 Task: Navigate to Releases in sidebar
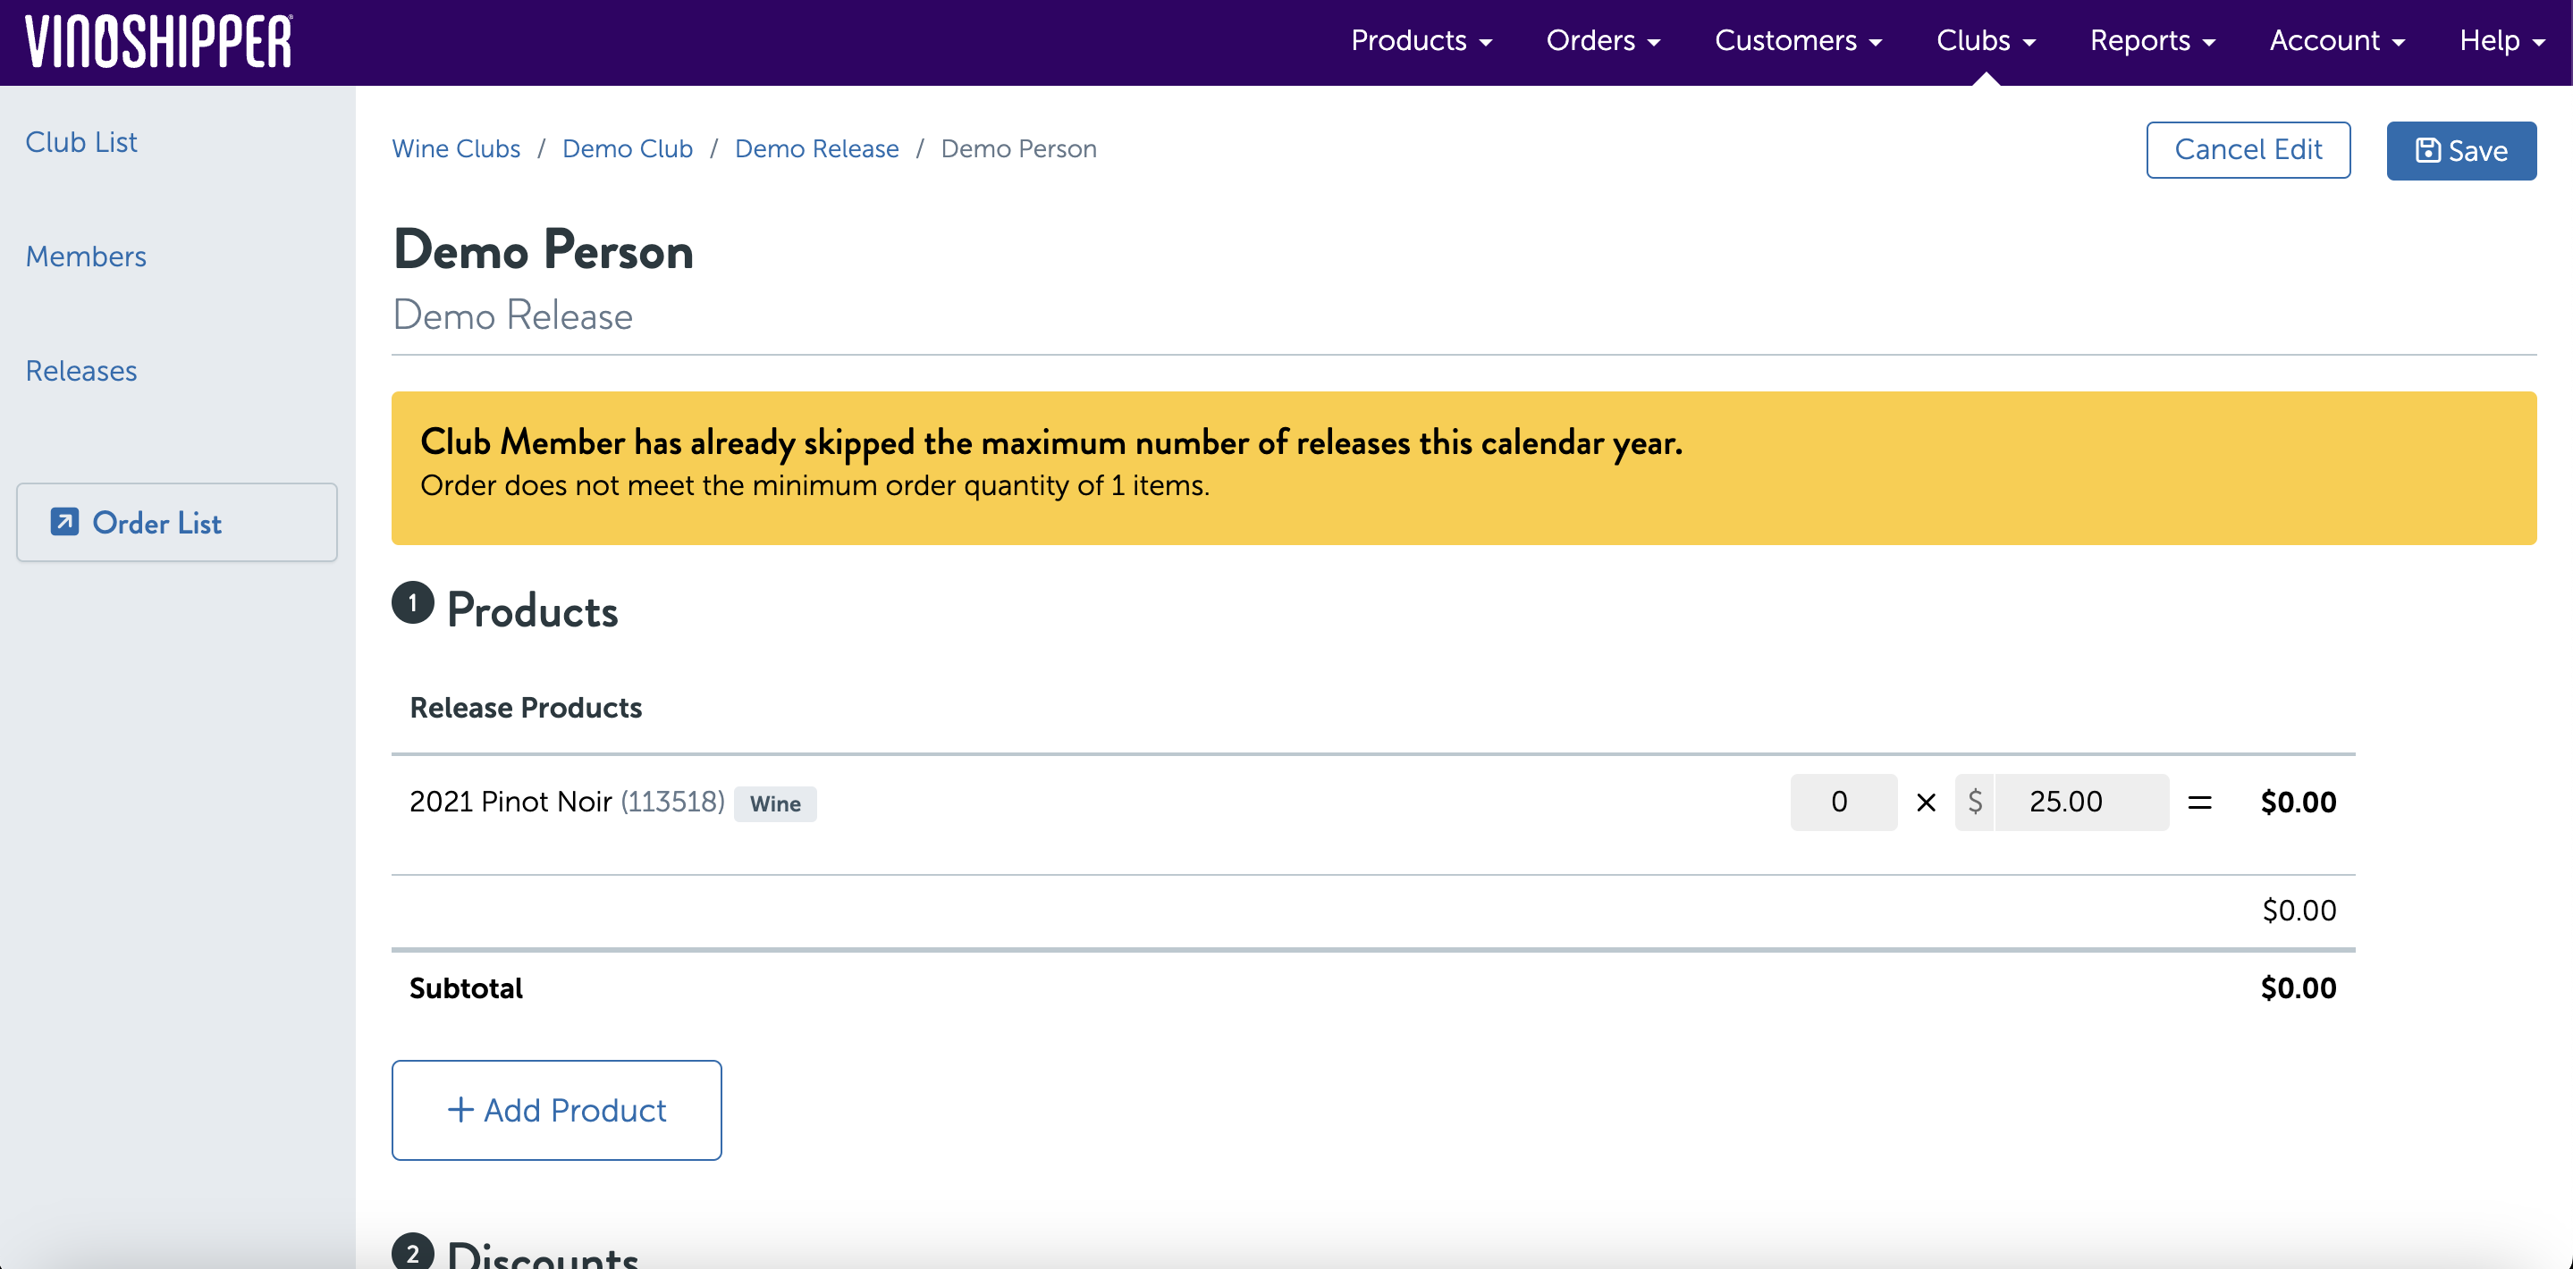[x=80, y=370]
